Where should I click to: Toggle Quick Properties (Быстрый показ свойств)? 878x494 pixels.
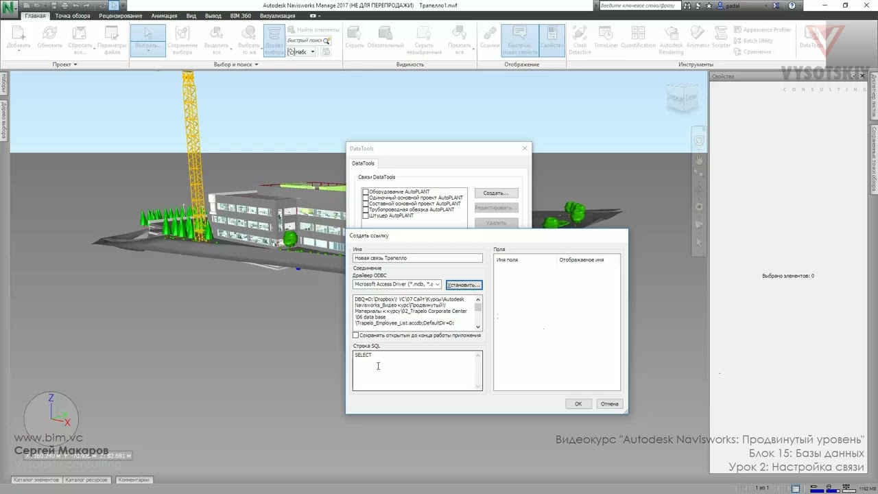pos(519,40)
